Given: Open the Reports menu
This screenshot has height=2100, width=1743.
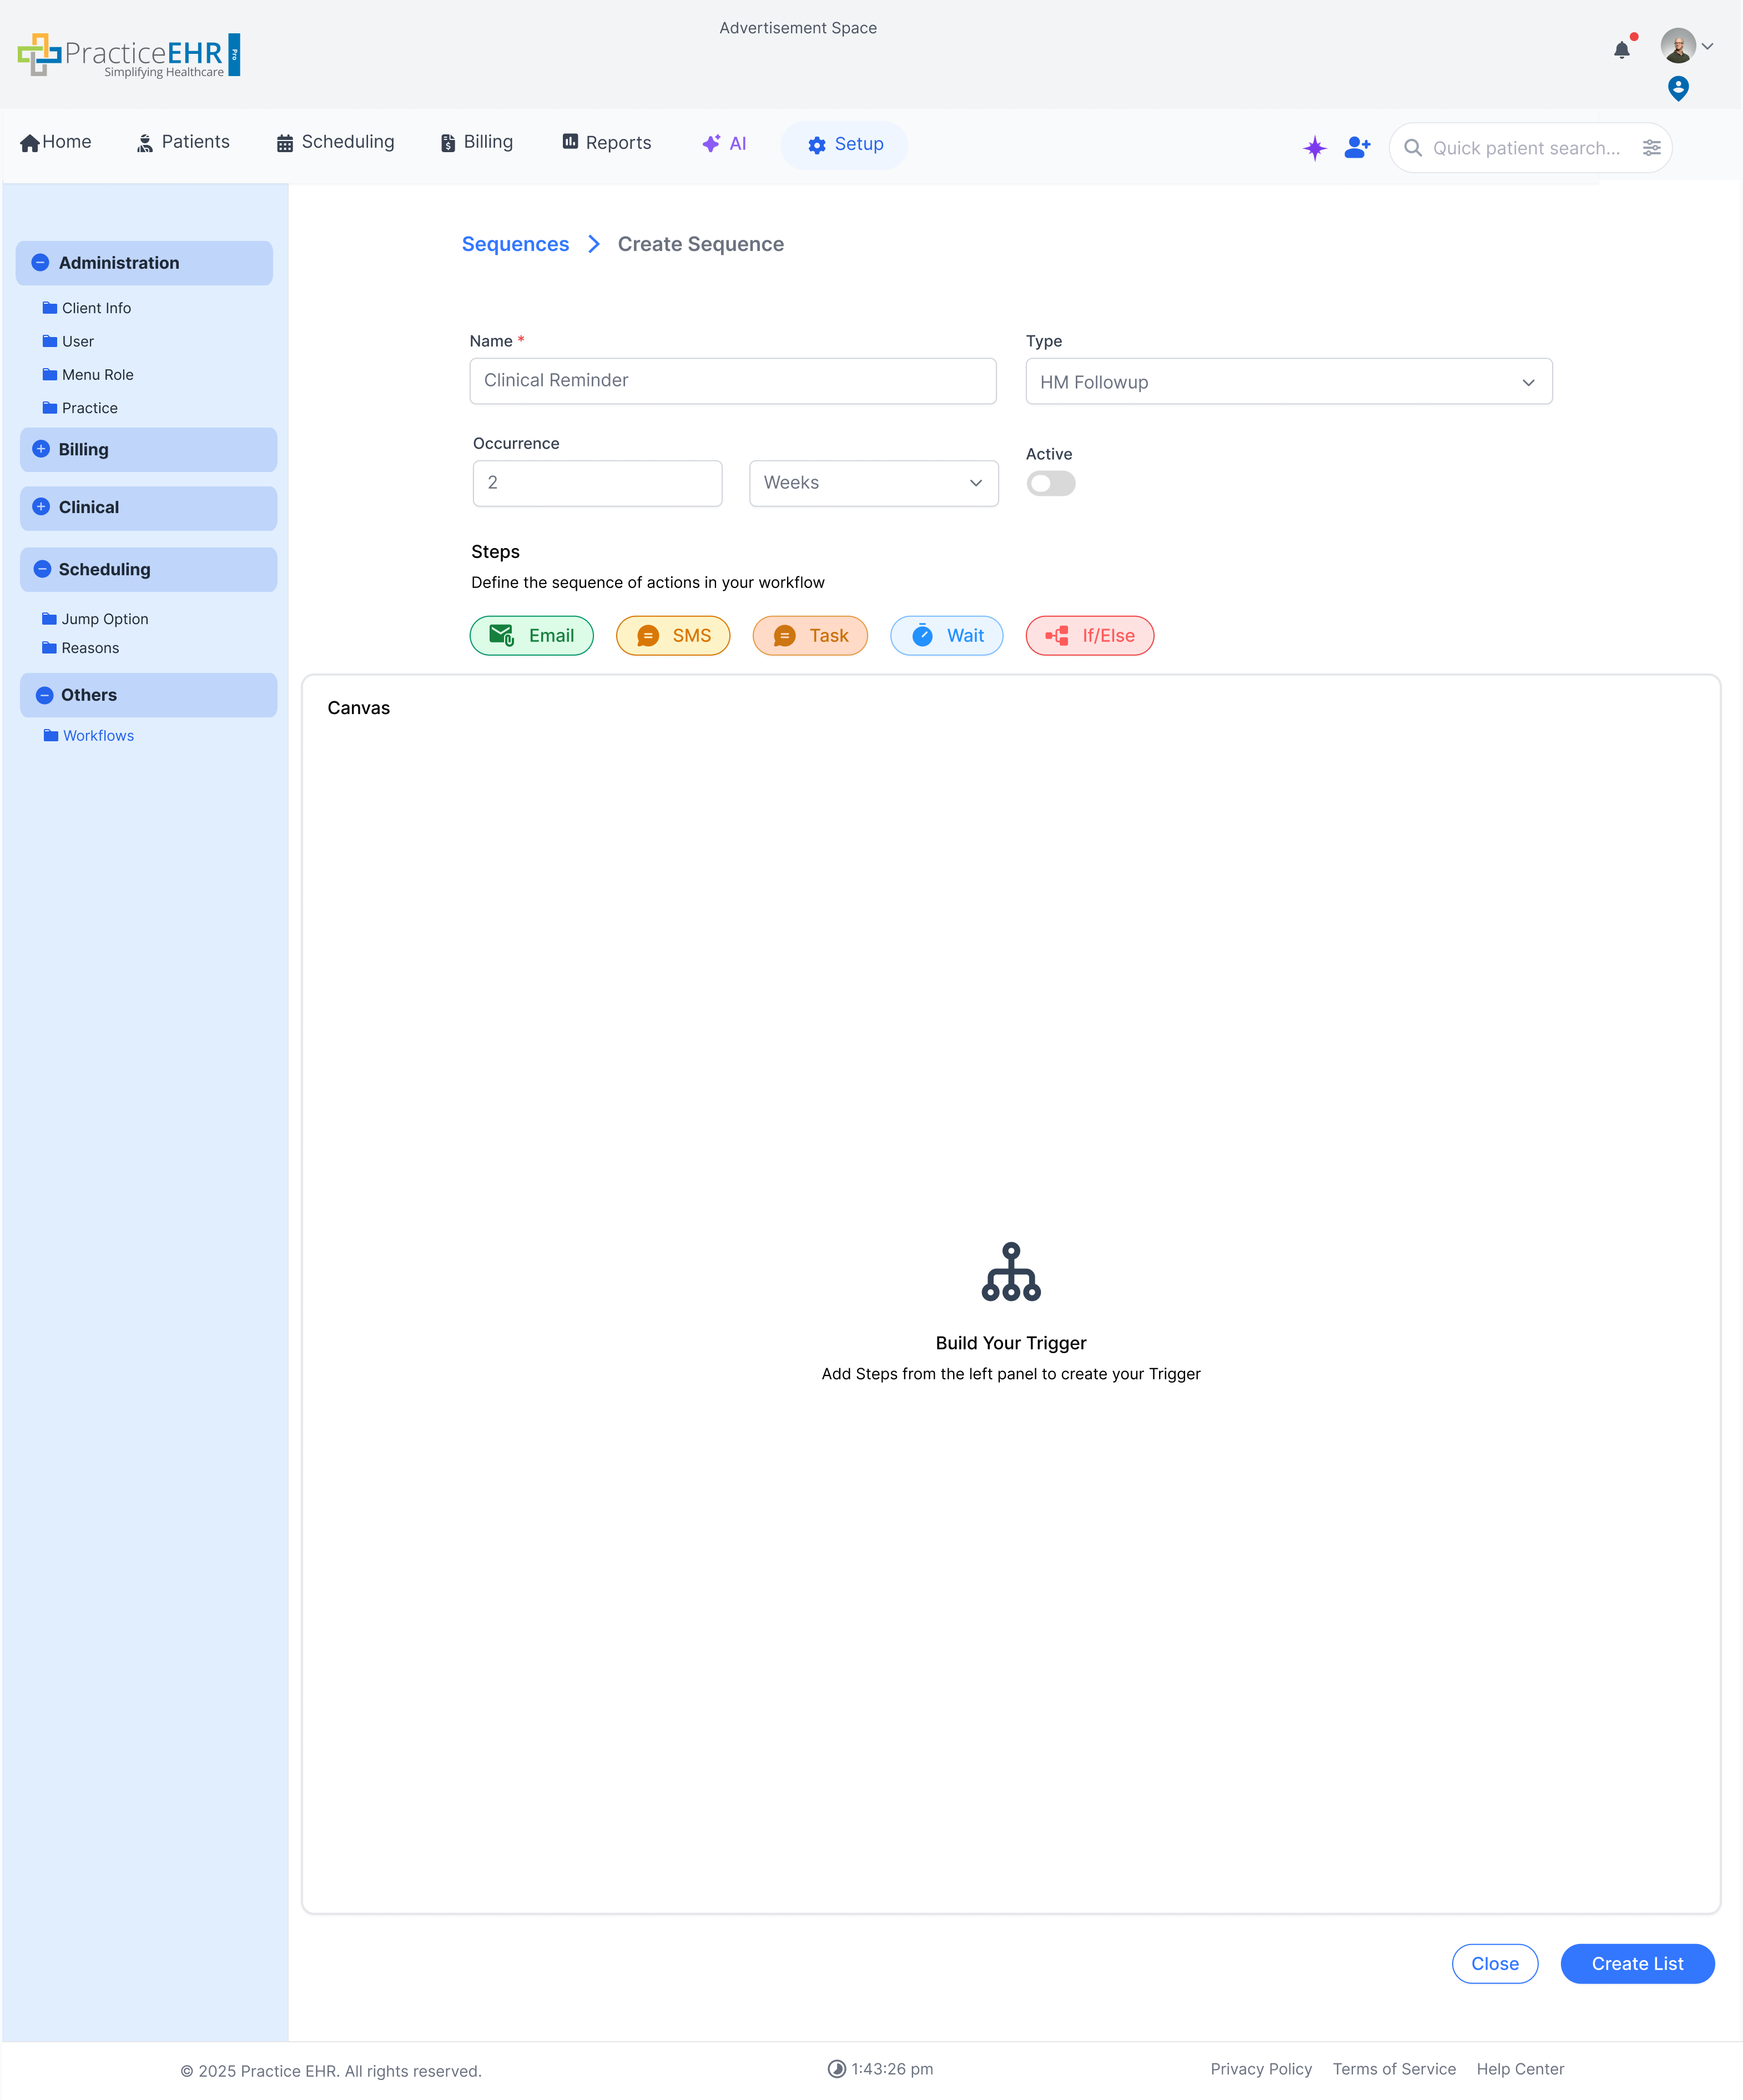Looking at the screenshot, I should coord(607,143).
